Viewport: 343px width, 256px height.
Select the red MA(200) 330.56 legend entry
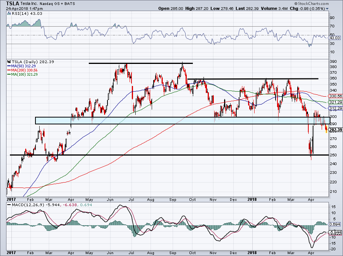(x=22, y=70)
